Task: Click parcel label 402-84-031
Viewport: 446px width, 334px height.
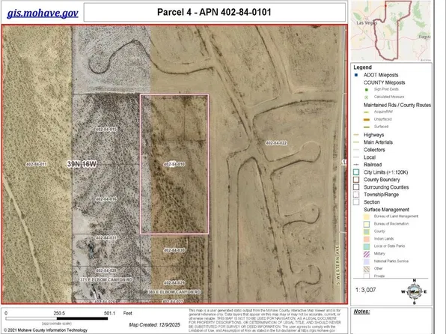Action: coord(106,237)
